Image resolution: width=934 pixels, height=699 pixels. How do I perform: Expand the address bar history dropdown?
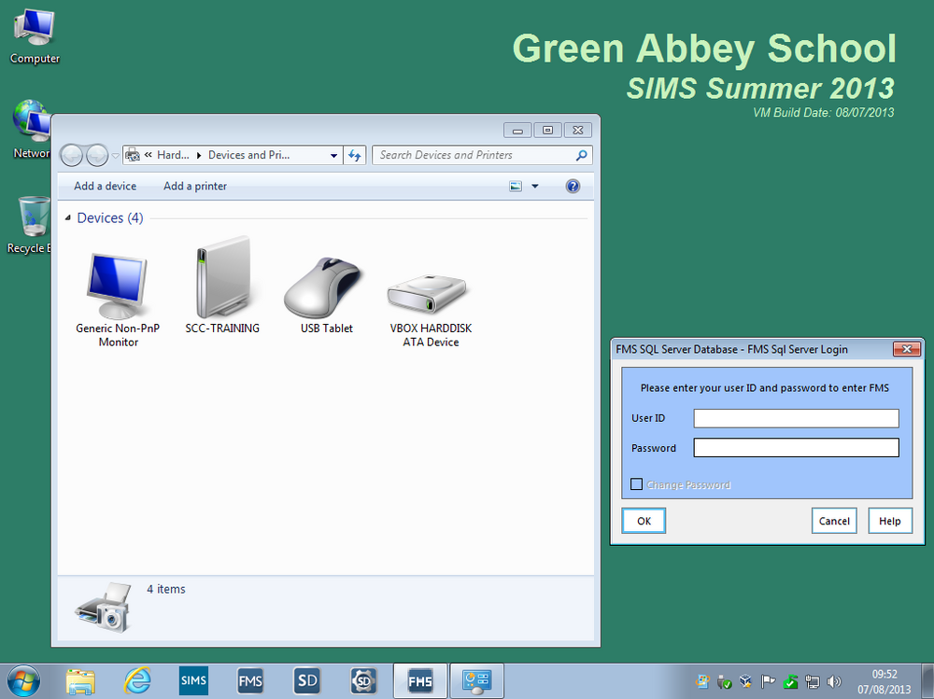coord(333,156)
